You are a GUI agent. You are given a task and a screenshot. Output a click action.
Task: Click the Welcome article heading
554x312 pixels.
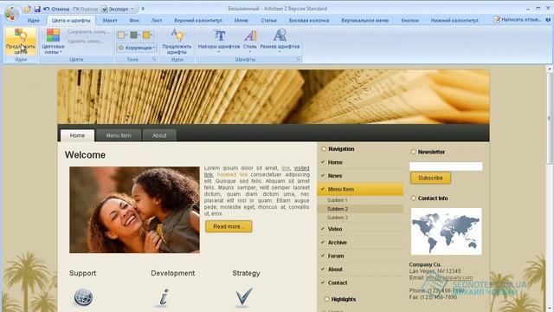pyautogui.click(x=85, y=155)
